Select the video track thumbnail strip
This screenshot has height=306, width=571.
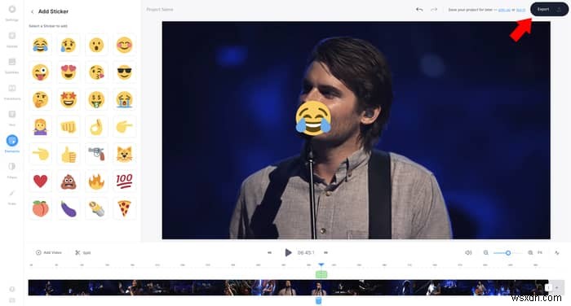point(288,287)
